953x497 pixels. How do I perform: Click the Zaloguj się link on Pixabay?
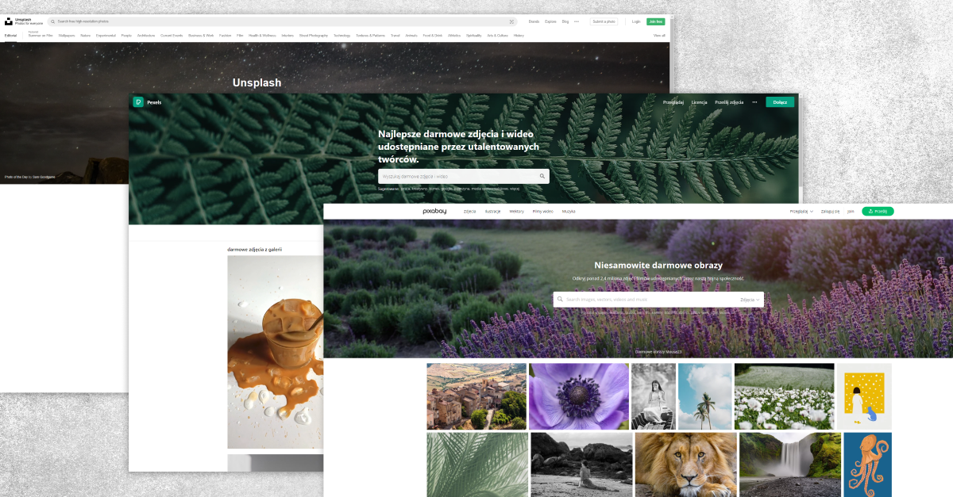[x=831, y=212]
